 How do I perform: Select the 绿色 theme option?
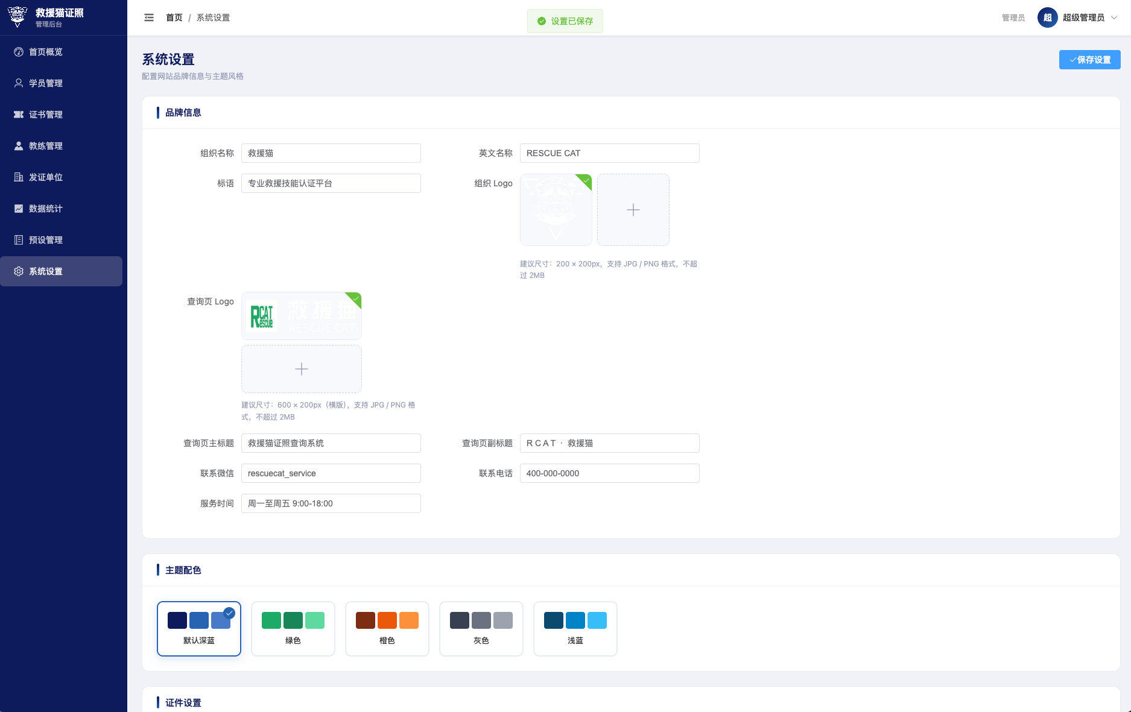pyautogui.click(x=293, y=628)
